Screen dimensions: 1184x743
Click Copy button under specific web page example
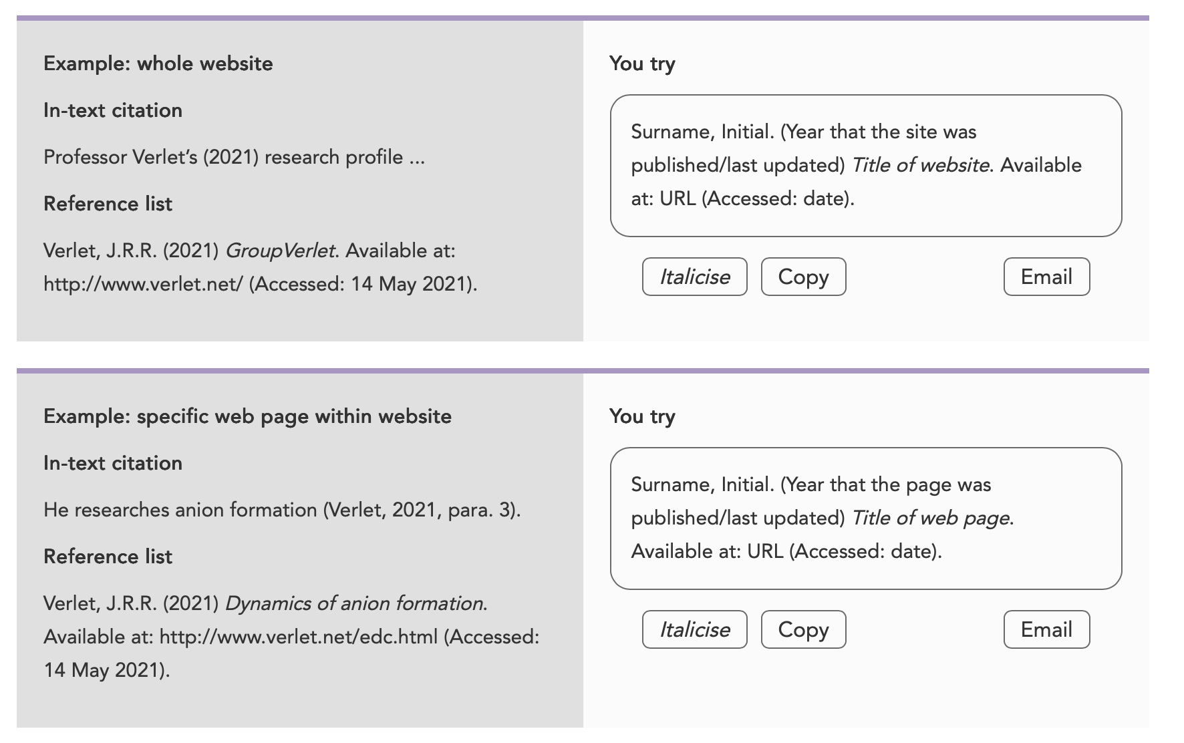(x=803, y=629)
